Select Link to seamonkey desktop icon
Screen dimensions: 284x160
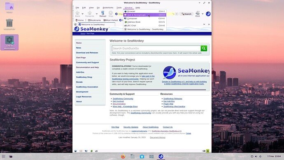click(9, 42)
